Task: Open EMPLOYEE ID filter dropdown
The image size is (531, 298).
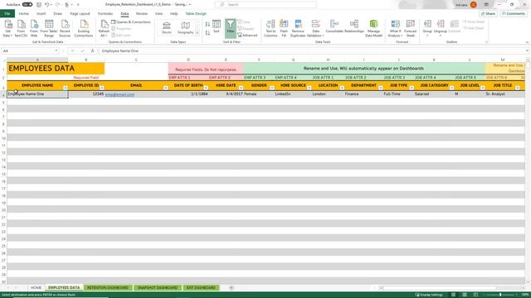Action: (102, 88)
